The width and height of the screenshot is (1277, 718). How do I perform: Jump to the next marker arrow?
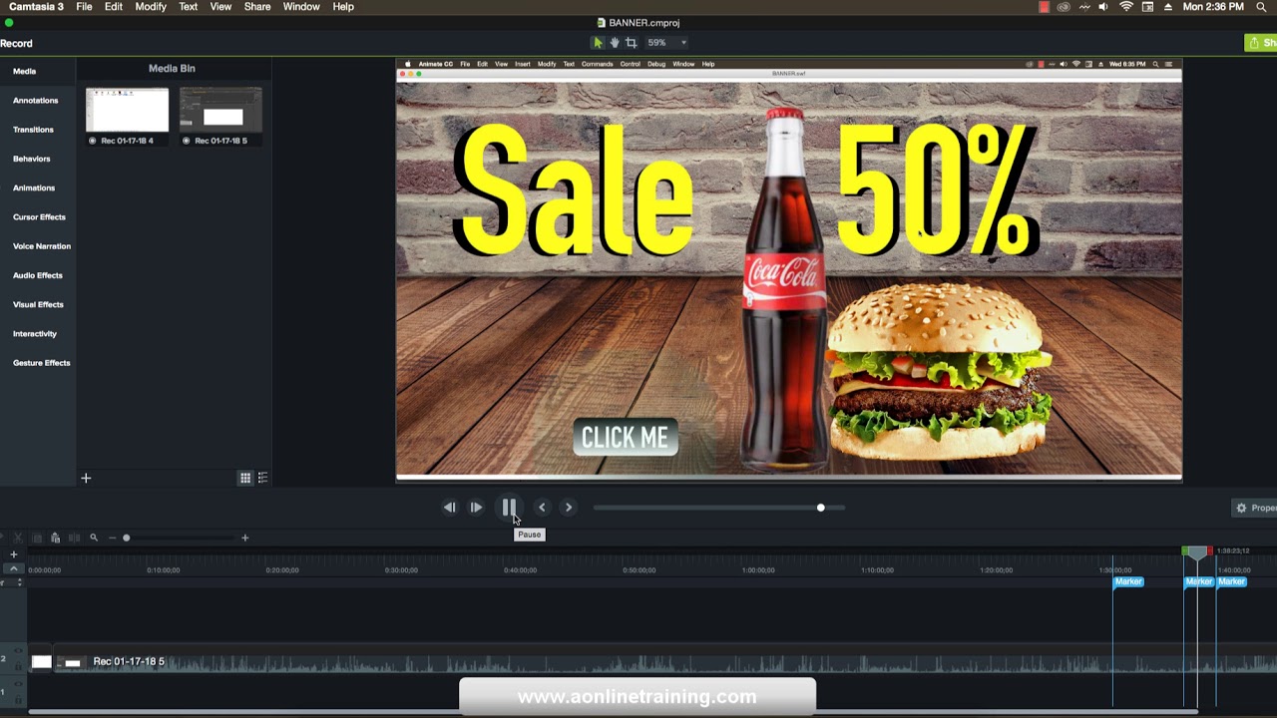pos(569,508)
